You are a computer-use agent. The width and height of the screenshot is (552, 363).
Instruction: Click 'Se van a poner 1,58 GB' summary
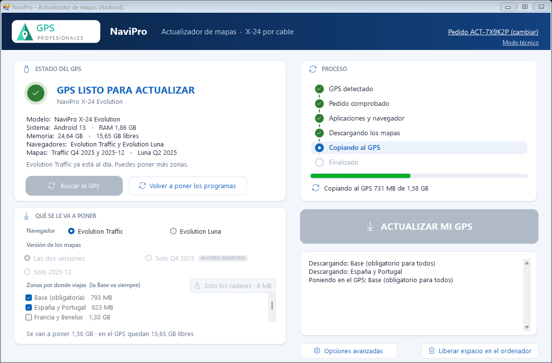[x=110, y=334]
